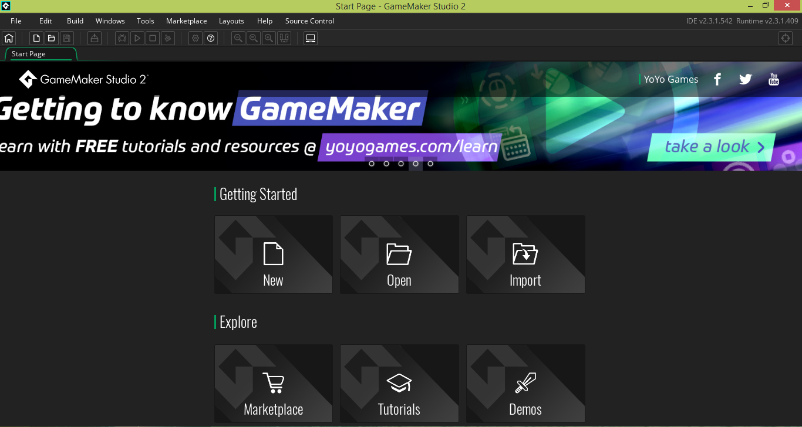Run the game with the play icon
Screen dimensions: 802x427
tap(137, 38)
